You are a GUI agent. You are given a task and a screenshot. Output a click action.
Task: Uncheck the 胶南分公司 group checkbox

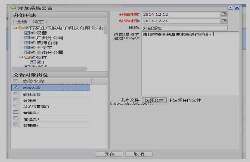33,52
